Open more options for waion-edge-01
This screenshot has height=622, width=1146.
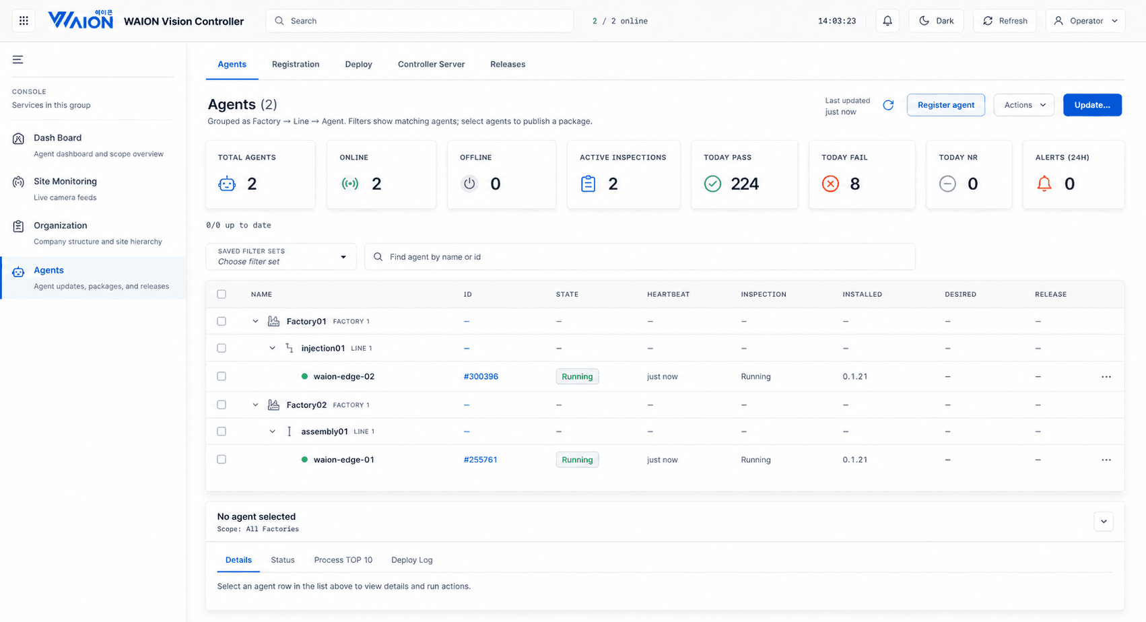(x=1106, y=460)
